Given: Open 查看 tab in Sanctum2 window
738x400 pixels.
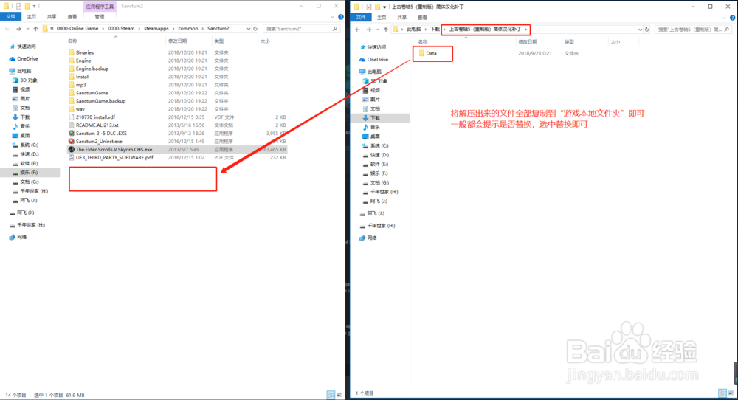Looking at the screenshot, I should click(72, 17).
